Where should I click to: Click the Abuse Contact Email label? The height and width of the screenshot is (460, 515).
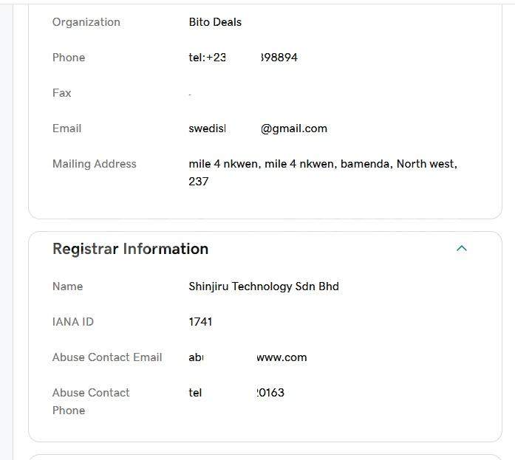click(107, 357)
